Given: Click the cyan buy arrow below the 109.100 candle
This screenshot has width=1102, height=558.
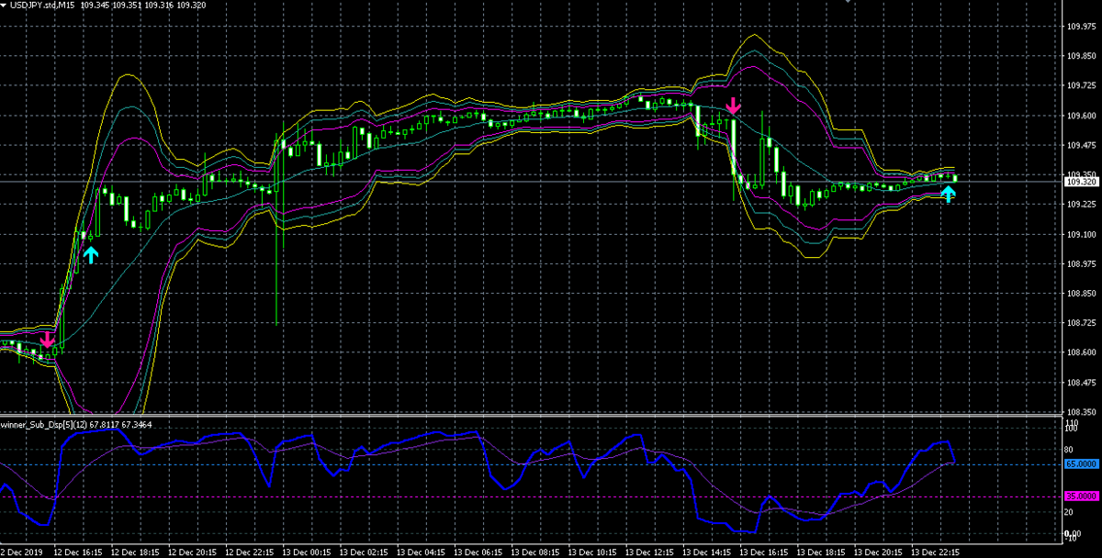Looking at the screenshot, I should pos(91,254).
